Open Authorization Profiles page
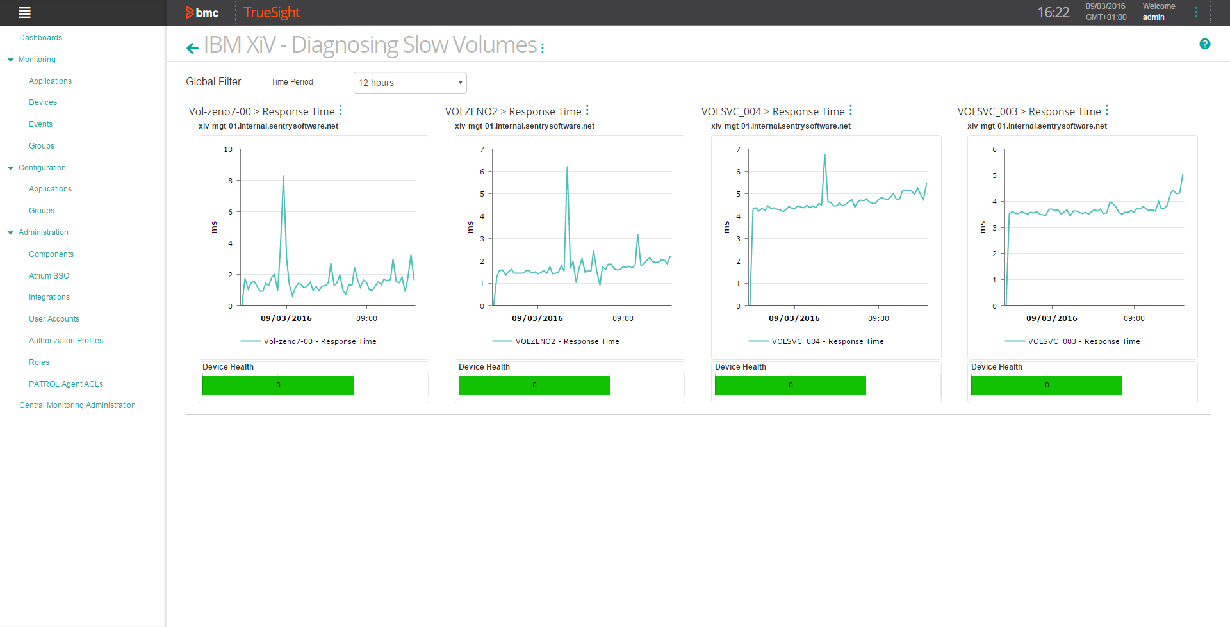 [x=66, y=341]
